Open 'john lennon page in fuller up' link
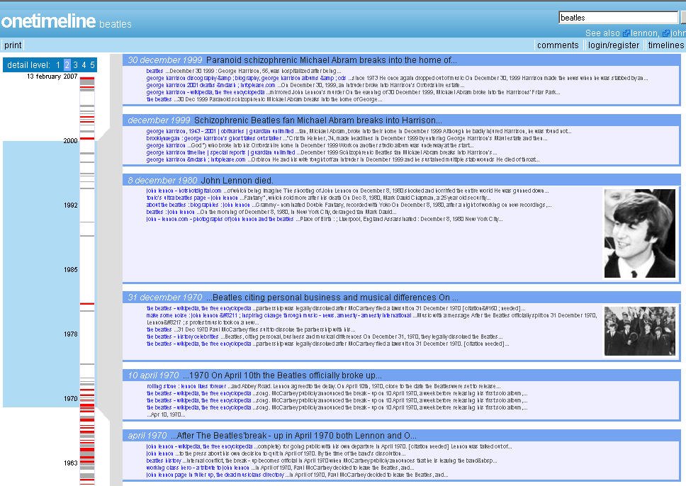686x486 pixels. 215,475
